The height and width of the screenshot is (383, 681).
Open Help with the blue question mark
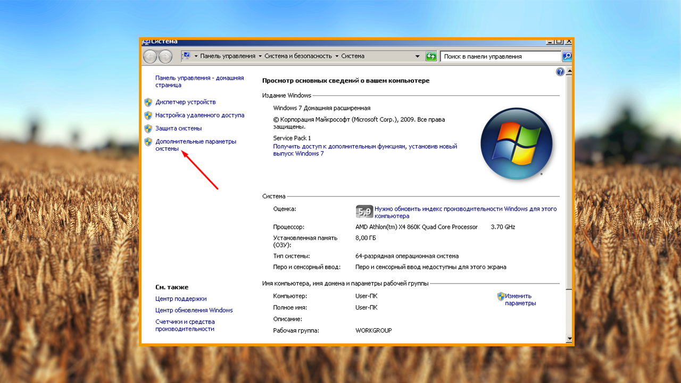pos(560,72)
